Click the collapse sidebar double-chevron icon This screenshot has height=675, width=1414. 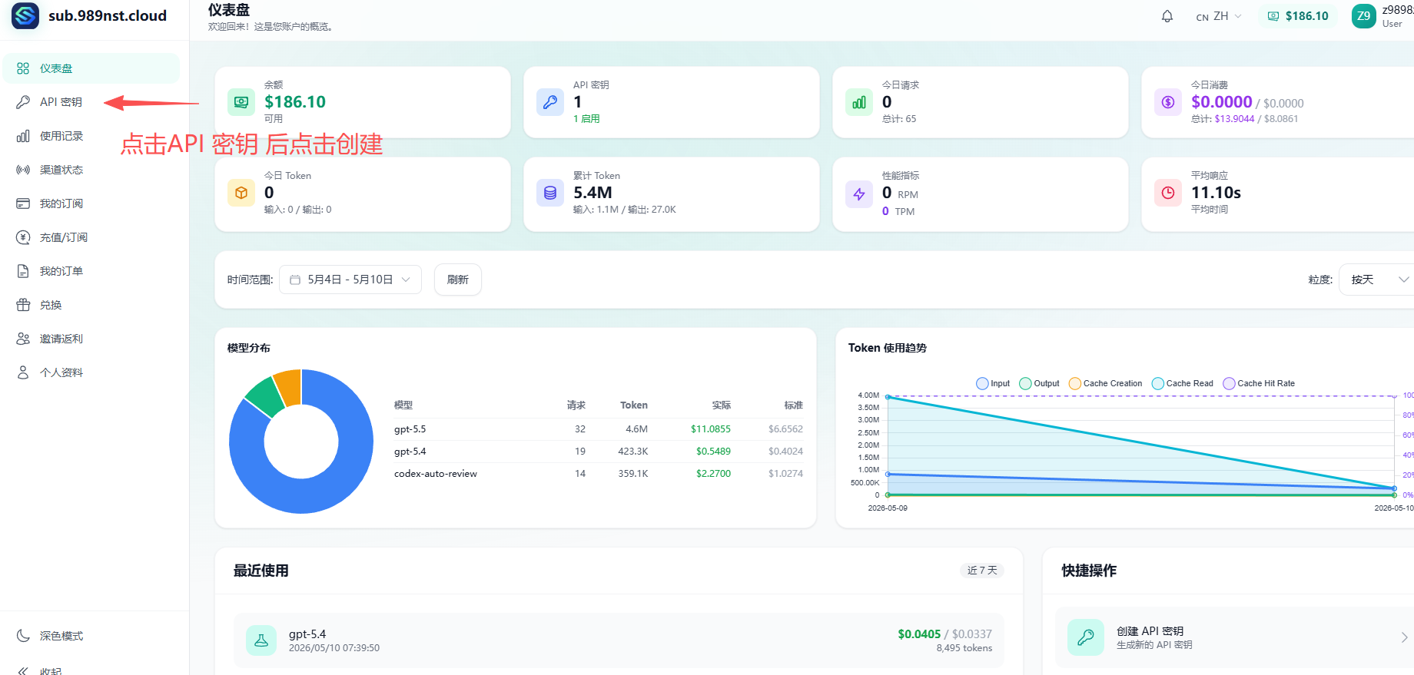click(x=23, y=670)
